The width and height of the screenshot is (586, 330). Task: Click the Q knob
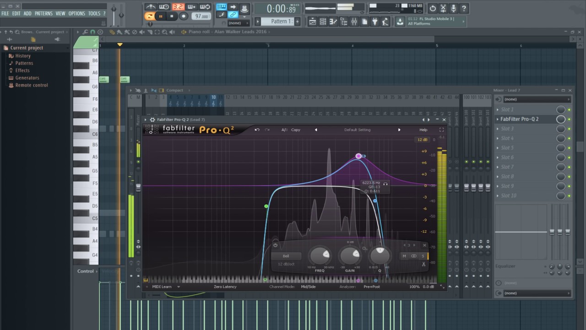coord(380,255)
